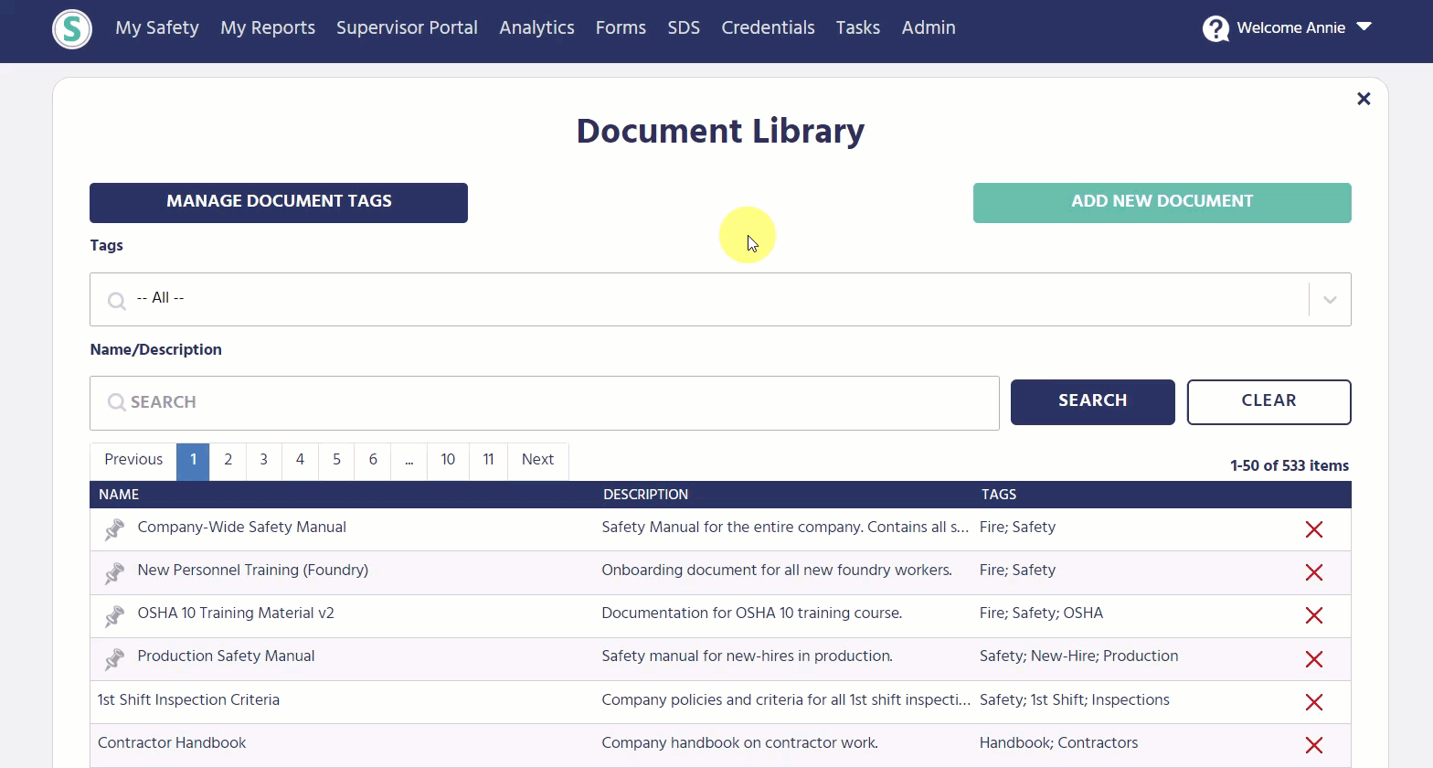Click the Clear button
Image resolution: width=1433 pixels, height=768 pixels.
1269,402
